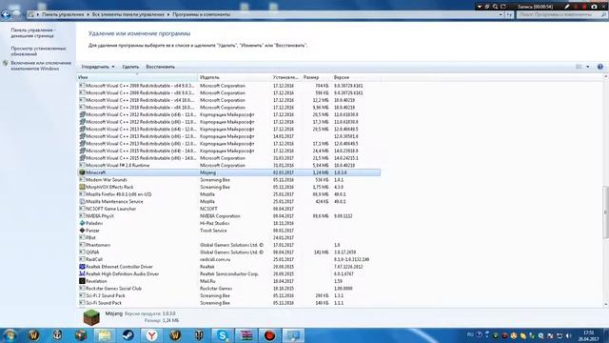Select the RaidCall entry

[x=228, y=259]
